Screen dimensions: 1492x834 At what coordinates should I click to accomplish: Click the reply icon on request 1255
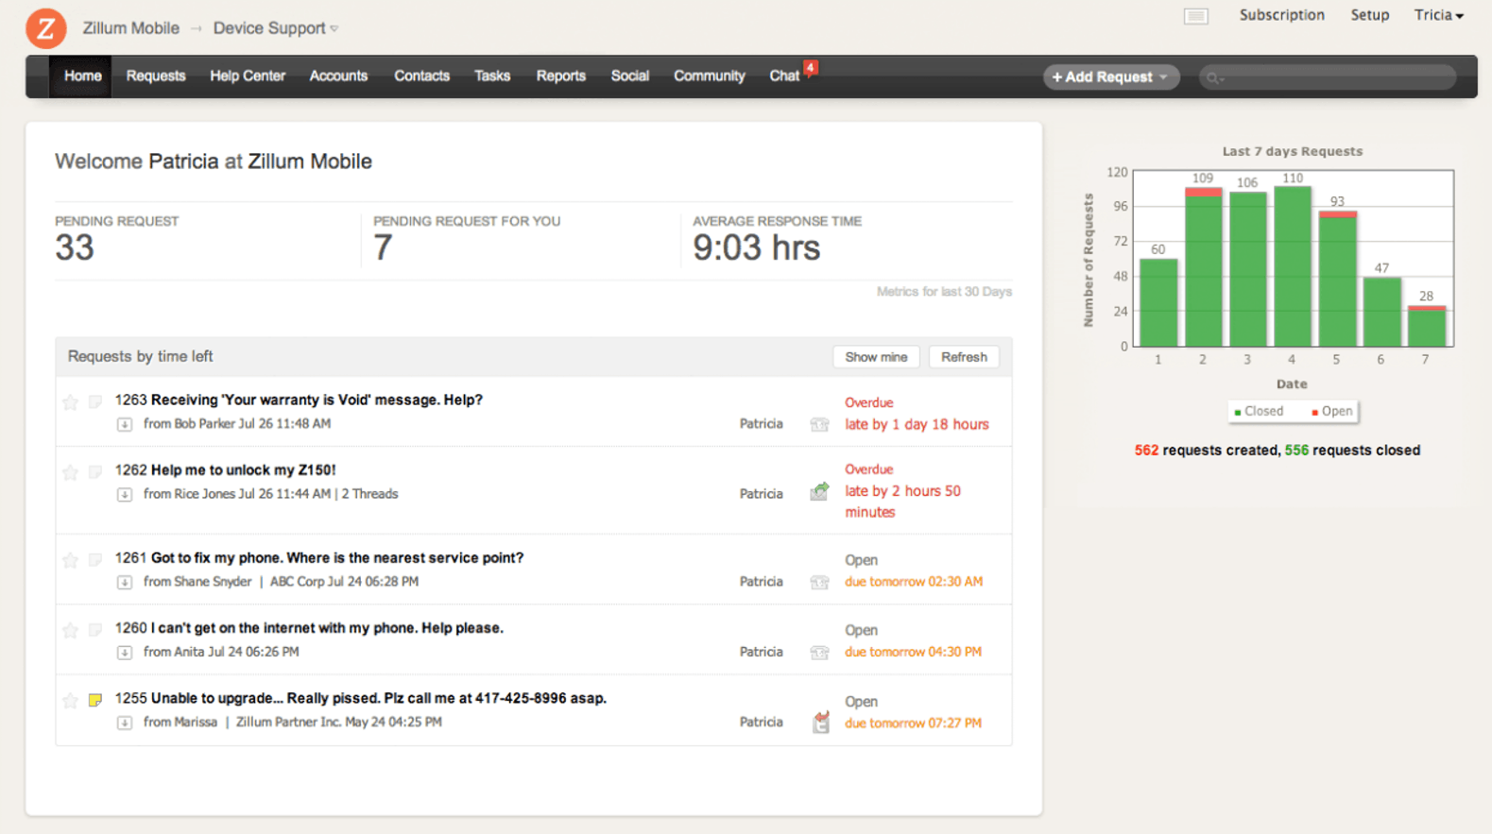coord(820,723)
